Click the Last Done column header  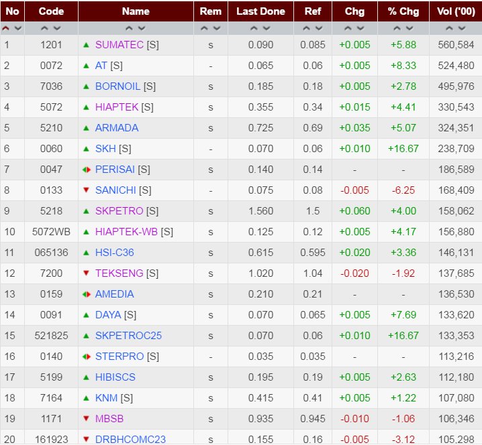pyautogui.click(x=260, y=11)
